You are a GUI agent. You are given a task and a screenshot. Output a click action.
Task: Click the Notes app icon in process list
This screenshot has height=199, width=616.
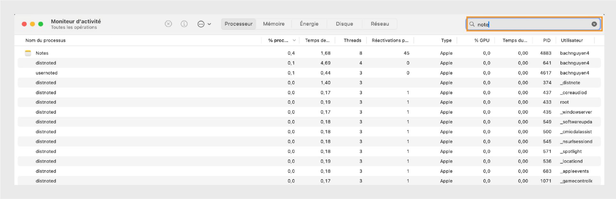tap(28, 53)
